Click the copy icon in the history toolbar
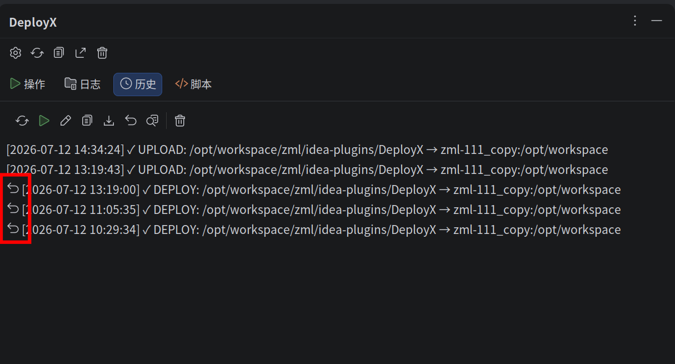The image size is (675, 364). click(87, 121)
